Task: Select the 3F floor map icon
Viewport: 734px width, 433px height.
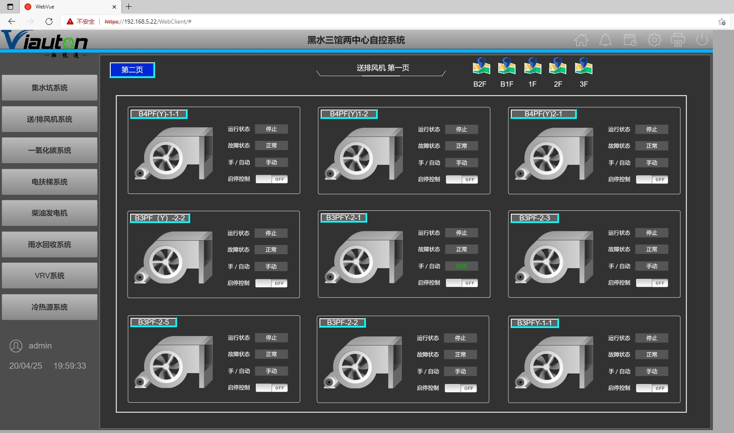Action: click(584, 67)
